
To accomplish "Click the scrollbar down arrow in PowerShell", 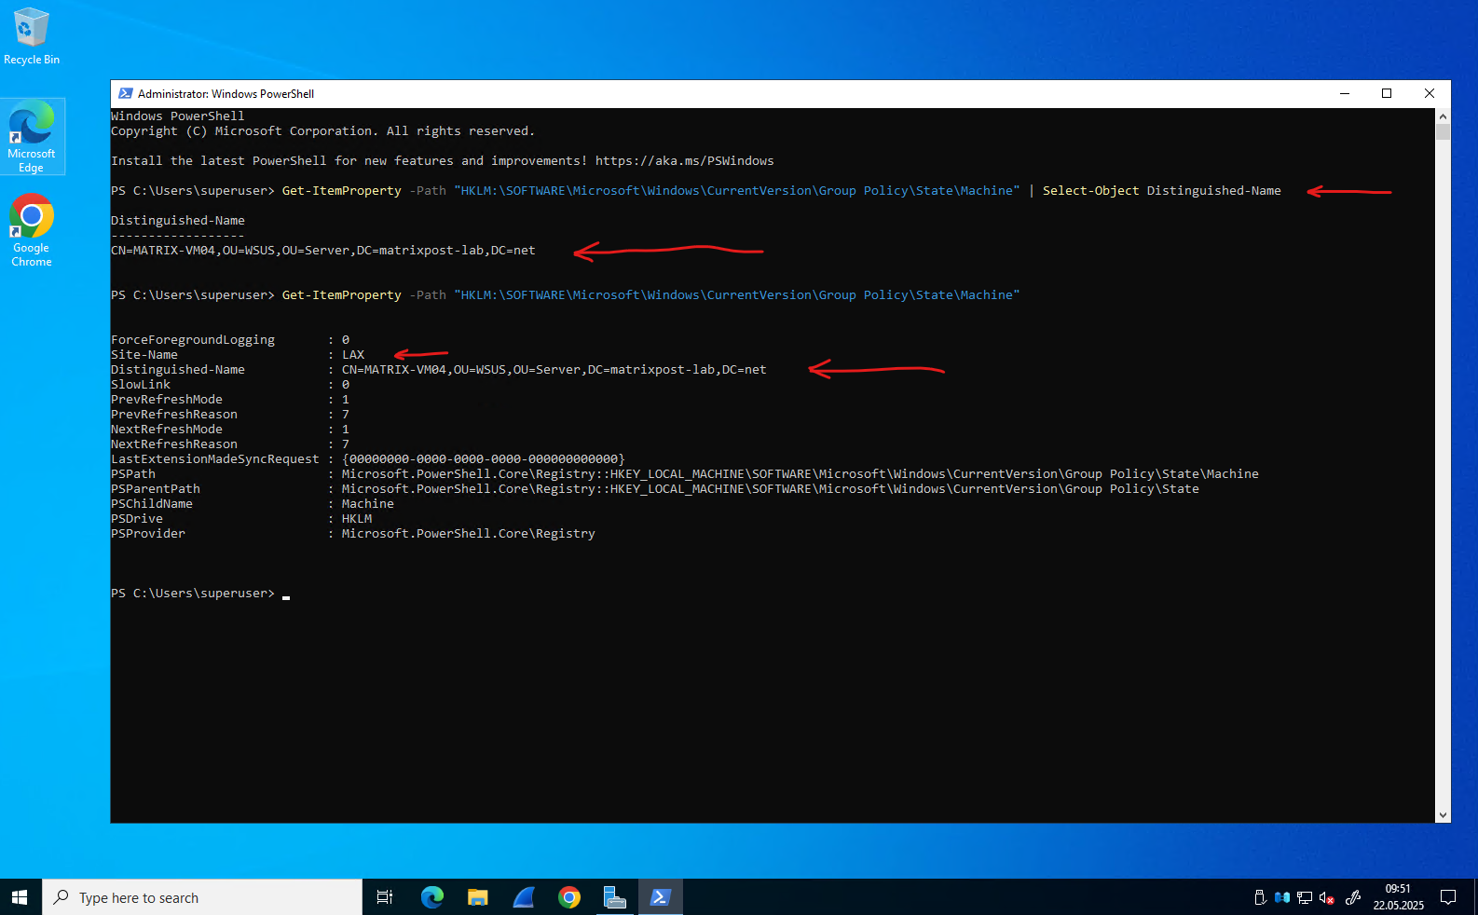I will click(1443, 815).
